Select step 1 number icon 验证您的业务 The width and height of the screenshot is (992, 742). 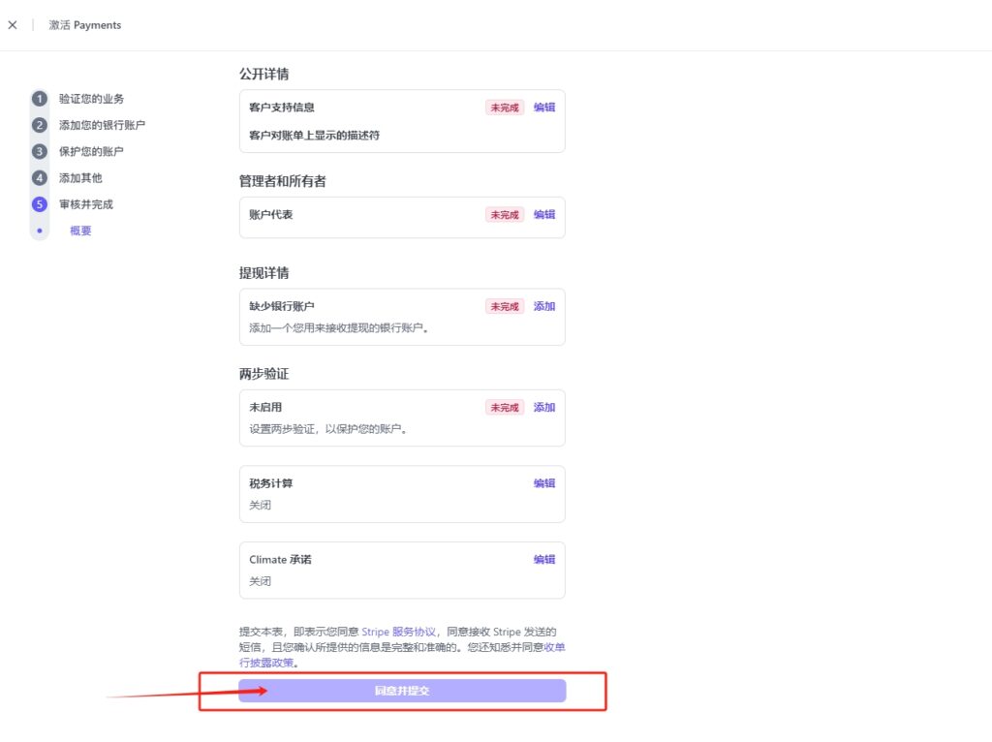coord(39,99)
